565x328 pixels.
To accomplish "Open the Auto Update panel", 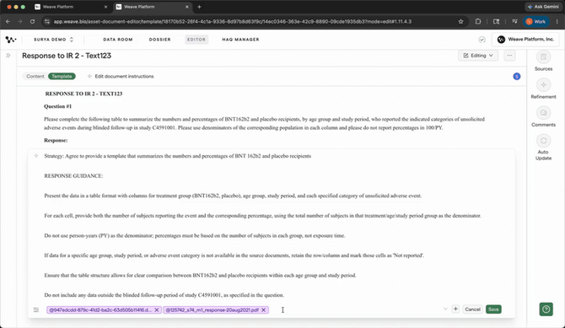I will click(x=543, y=148).
